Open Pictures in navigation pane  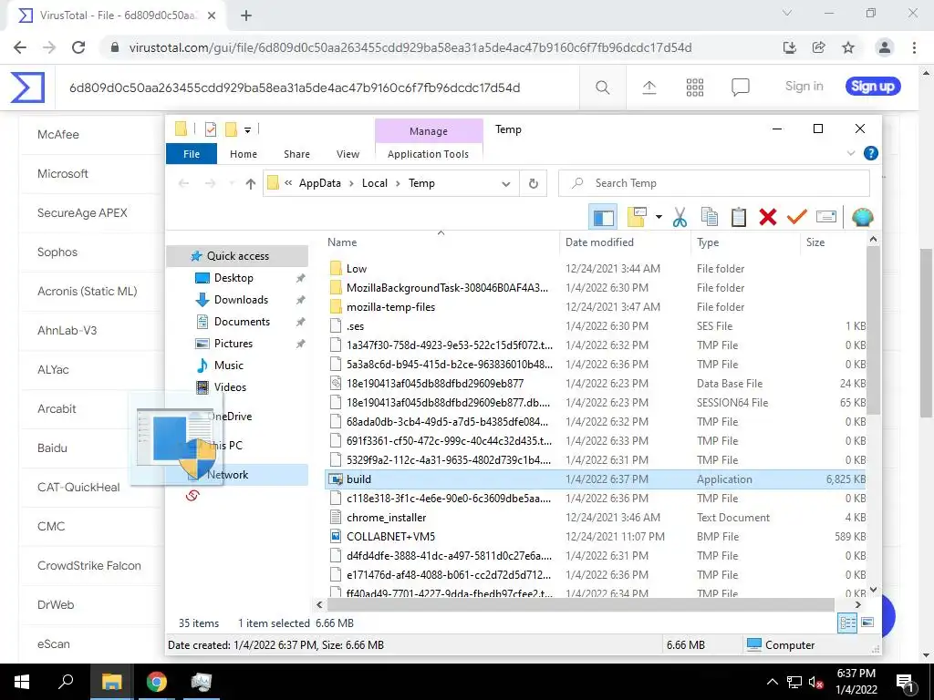[x=233, y=344]
